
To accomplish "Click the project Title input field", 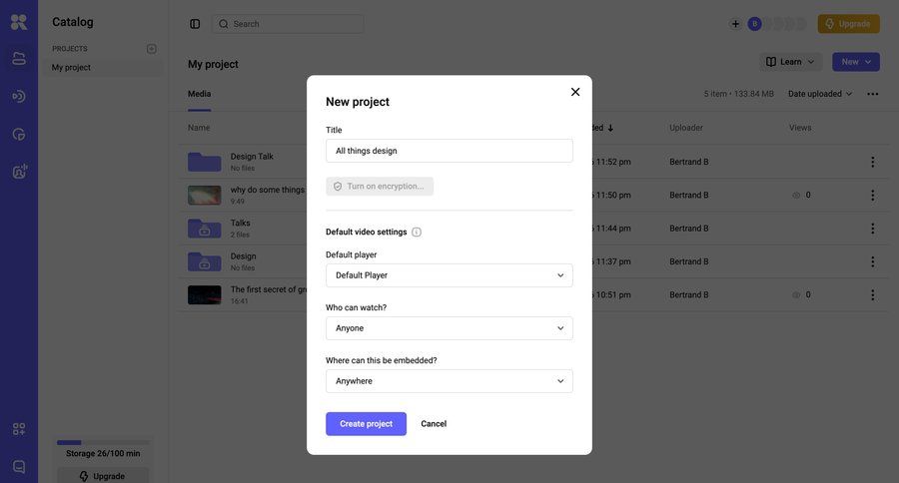I will [x=449, y=151].
